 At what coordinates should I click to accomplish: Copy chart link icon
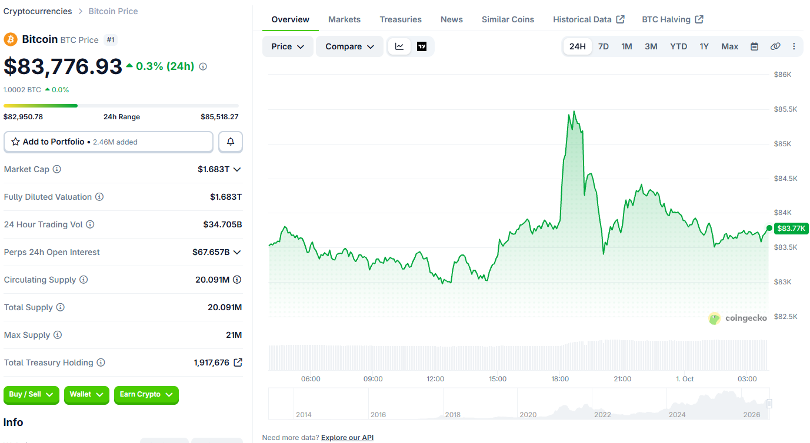[775, 46]
